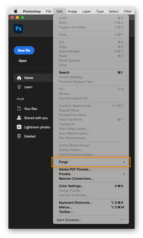Open the Image menu

(x=72, y=12)
